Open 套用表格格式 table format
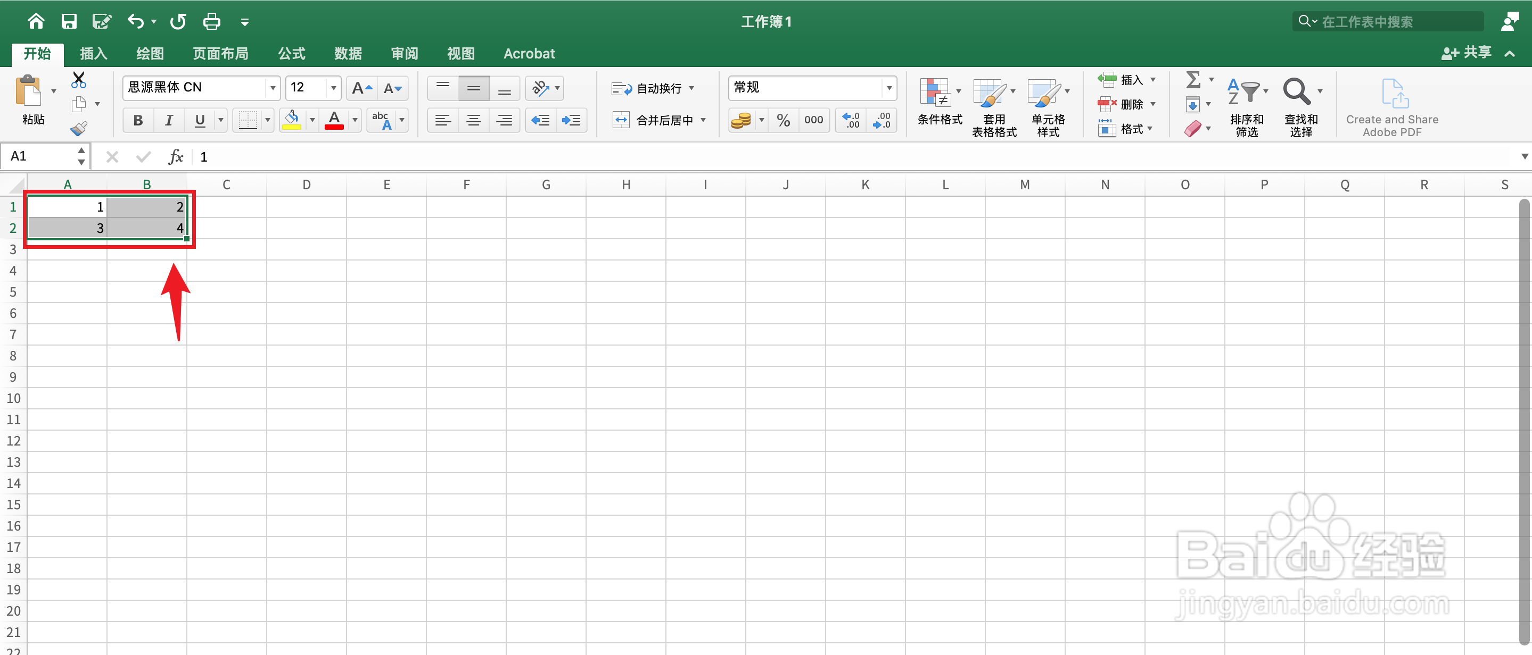Viewport: 1532px width, 655px height. [994, 107]
